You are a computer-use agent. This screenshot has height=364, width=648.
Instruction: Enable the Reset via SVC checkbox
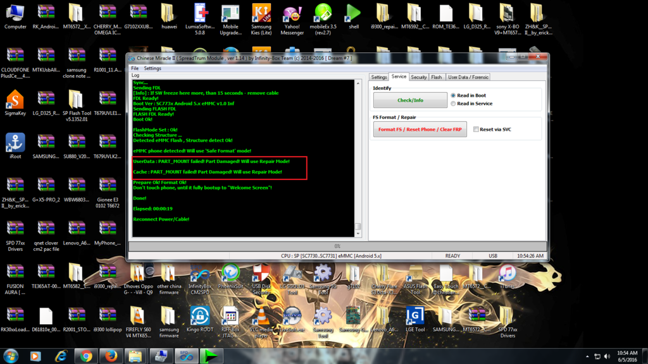(x=476, y=130)
